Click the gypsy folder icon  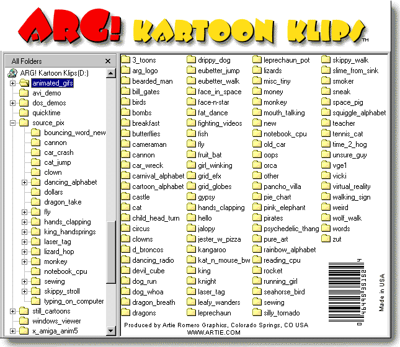(191, 197)
